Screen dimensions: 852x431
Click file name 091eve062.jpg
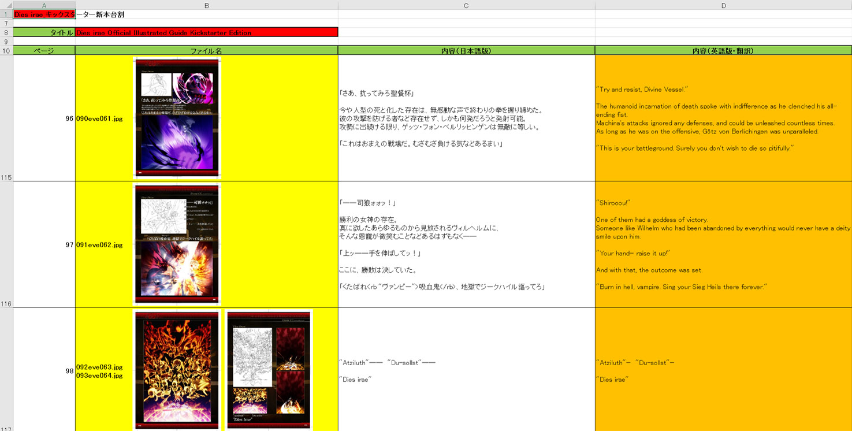(x=99, y=245)
